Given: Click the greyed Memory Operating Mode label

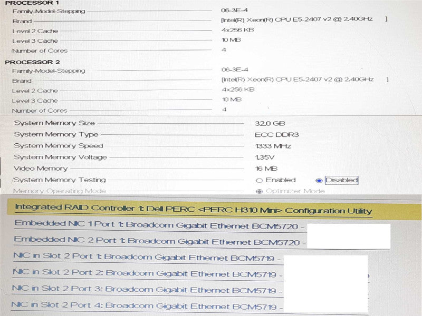Looking at the screenshot, I should [x=60, y=191].
